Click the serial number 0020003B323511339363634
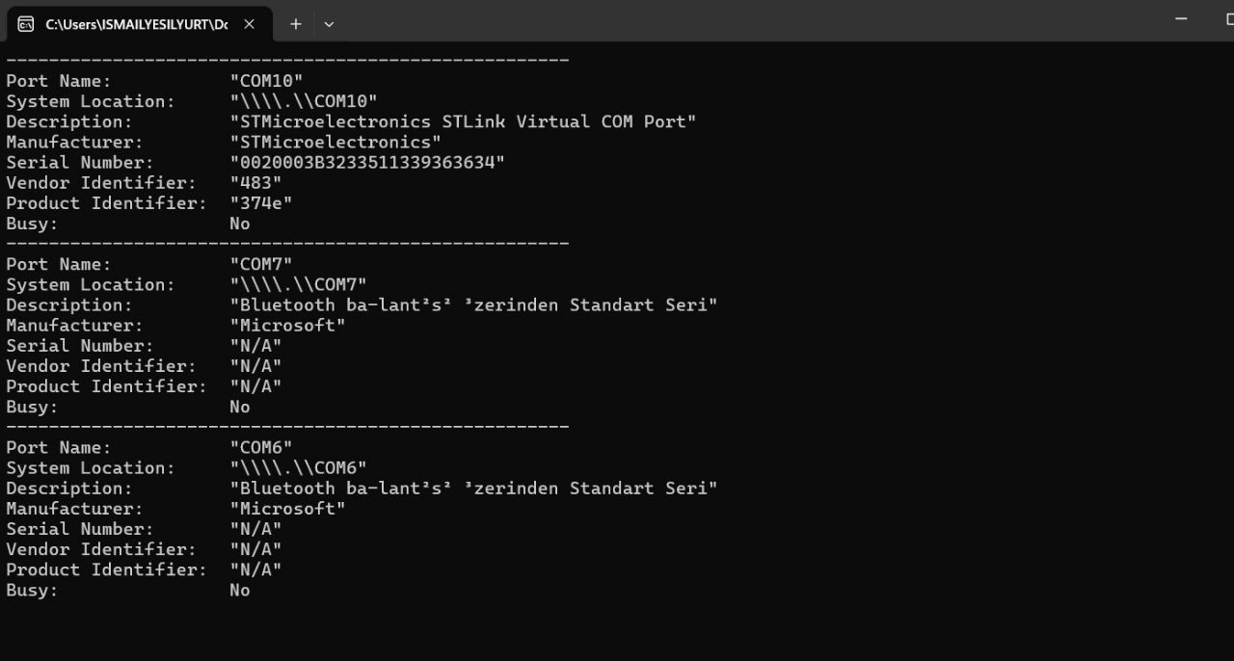1234x661 pixels. click(367, 163)
